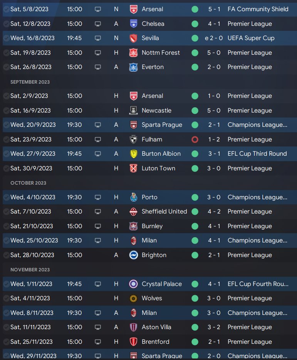Open the FA Community Shield competition link
The width and height of the screenshot is (297, 360).
click(x=258, y=9)
